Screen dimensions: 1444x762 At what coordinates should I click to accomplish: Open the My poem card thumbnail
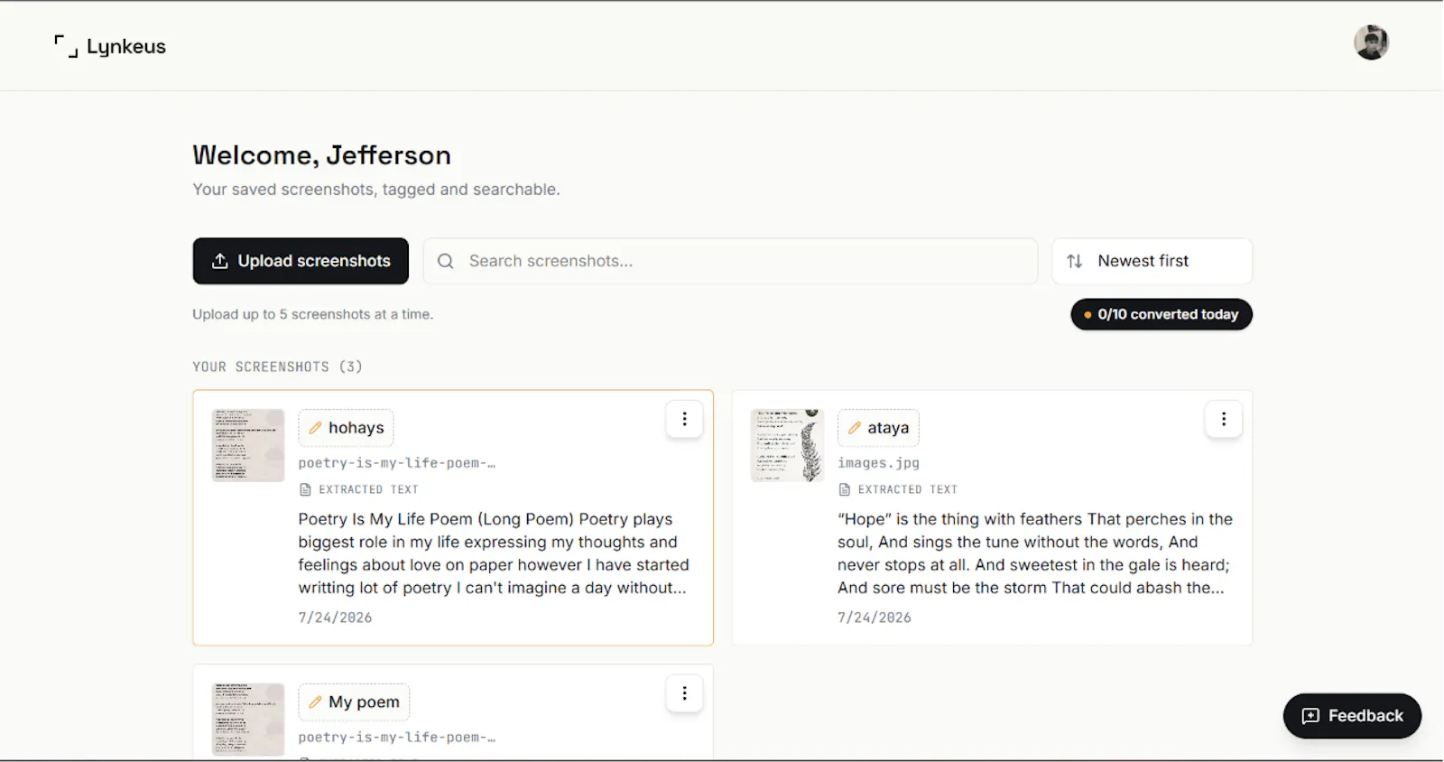pyautogui.click(x=248, y=720)
